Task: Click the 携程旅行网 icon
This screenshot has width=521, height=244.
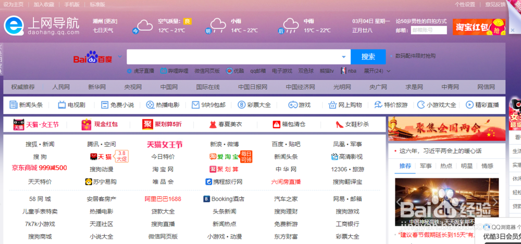Action: 208,182
